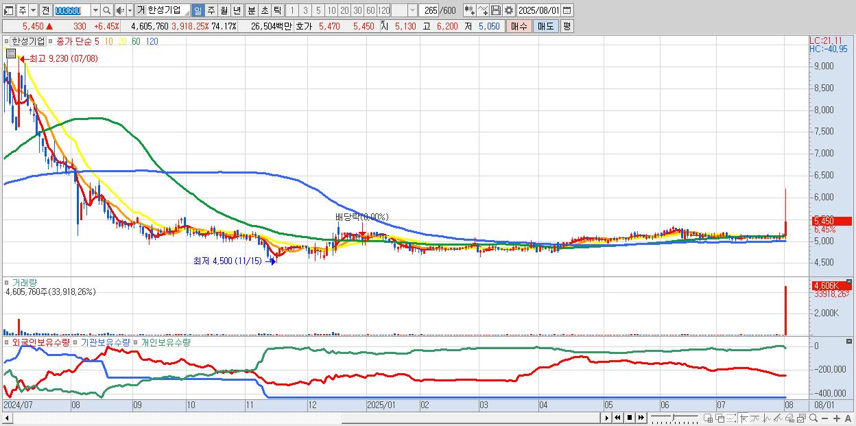
Task: Click the minus zoom-out icon in bottom bar
Action: pos(825,418)
